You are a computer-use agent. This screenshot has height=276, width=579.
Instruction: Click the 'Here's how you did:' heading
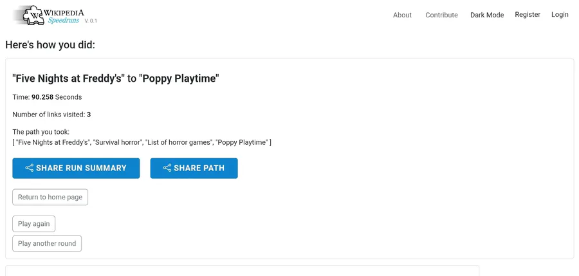click(50, 45)
